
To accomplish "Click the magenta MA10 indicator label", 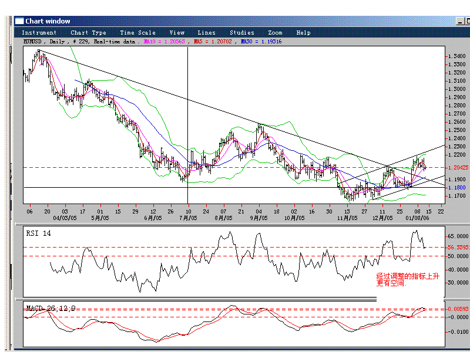I will point(164,42).
